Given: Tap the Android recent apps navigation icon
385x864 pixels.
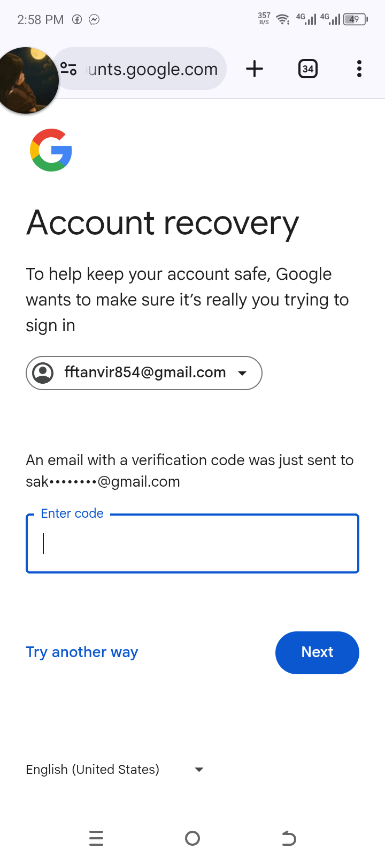Looking at the screenshot, I should 96,838.
